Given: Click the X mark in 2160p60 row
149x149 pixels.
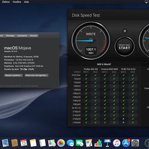Looking at the screenshot, I should (x=123, y=123).
